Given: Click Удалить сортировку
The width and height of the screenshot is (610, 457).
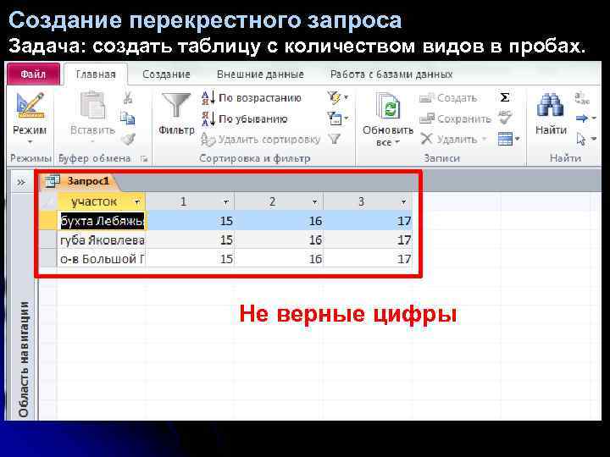Looking at the screenshot, I should click(261, 139).
